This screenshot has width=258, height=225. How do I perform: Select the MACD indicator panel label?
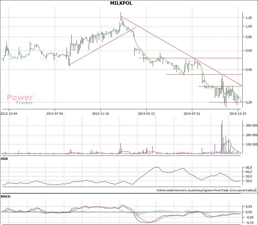tap(6, 196)
